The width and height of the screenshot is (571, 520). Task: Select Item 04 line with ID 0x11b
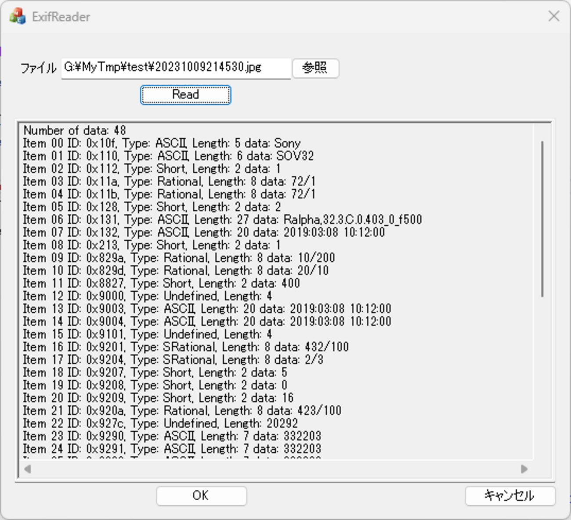pyautogui.click(x=169, y=194)
